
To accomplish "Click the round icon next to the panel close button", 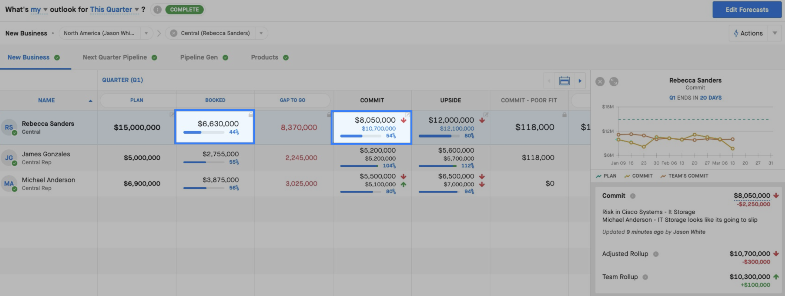I will click(x=613, y=81).
